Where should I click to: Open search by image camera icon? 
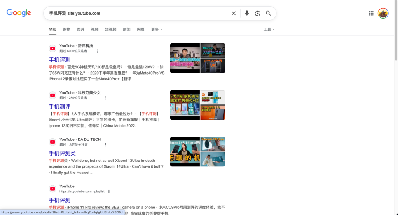tap(258, 13)
